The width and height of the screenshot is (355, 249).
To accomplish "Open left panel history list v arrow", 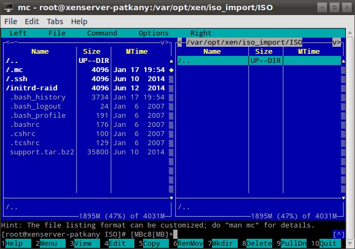I will (x=163, y=42).
